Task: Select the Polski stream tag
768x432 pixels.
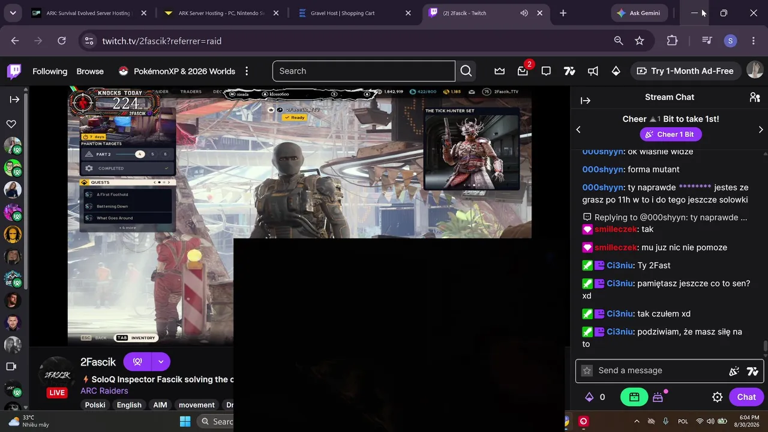Action: 95,405
